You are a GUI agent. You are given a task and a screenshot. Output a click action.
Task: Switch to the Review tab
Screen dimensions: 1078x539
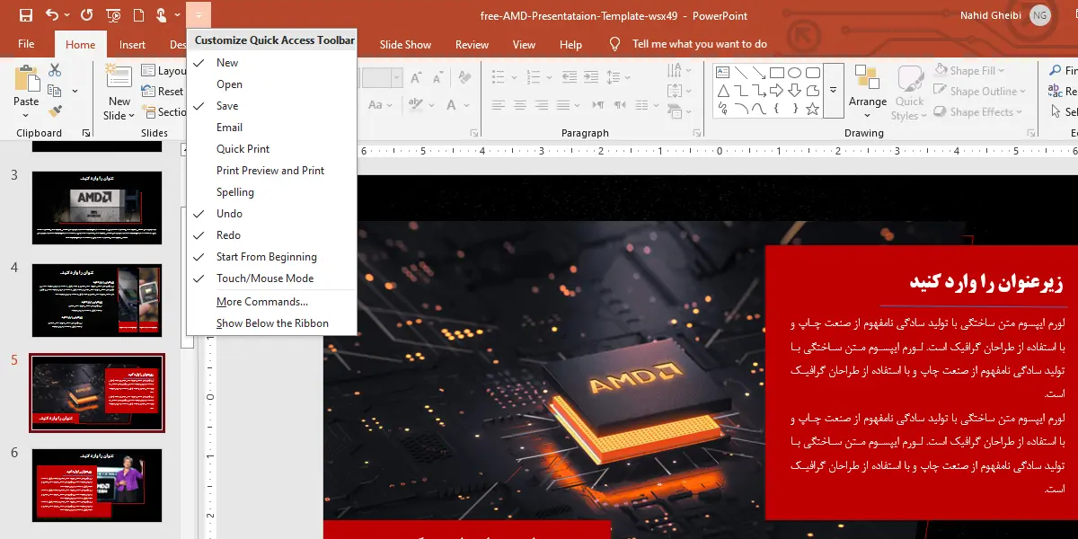(x=472, y=44)
